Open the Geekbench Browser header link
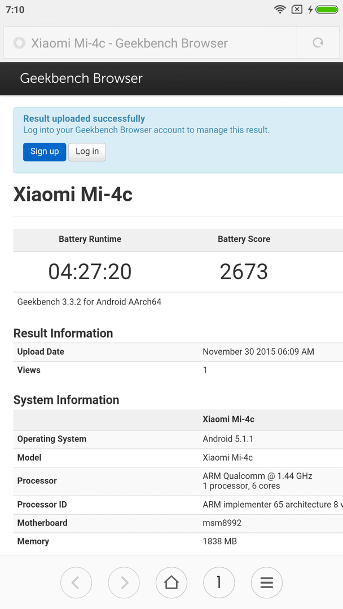 [81, 78]
